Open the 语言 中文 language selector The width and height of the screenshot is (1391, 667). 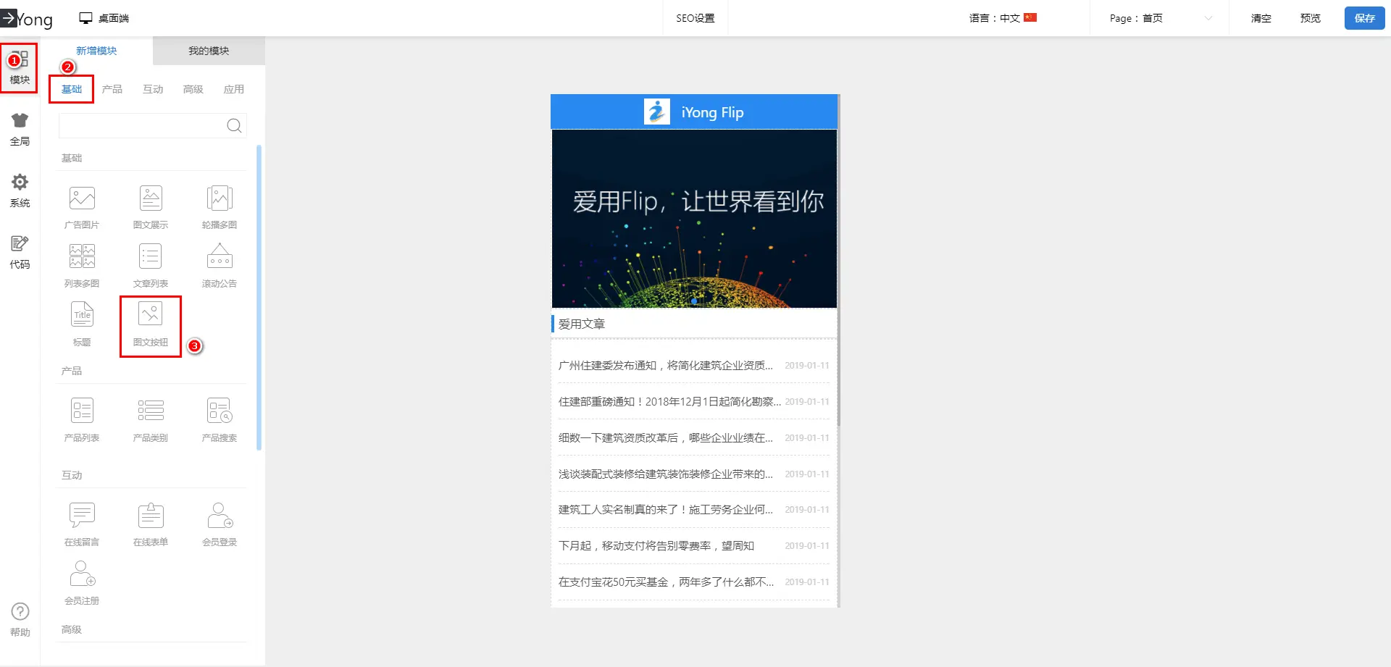click(x=1003, y=18)
